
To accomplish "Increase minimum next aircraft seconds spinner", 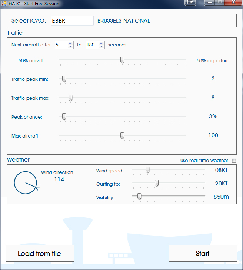I will pyautogui.click(x=70, y=43).
